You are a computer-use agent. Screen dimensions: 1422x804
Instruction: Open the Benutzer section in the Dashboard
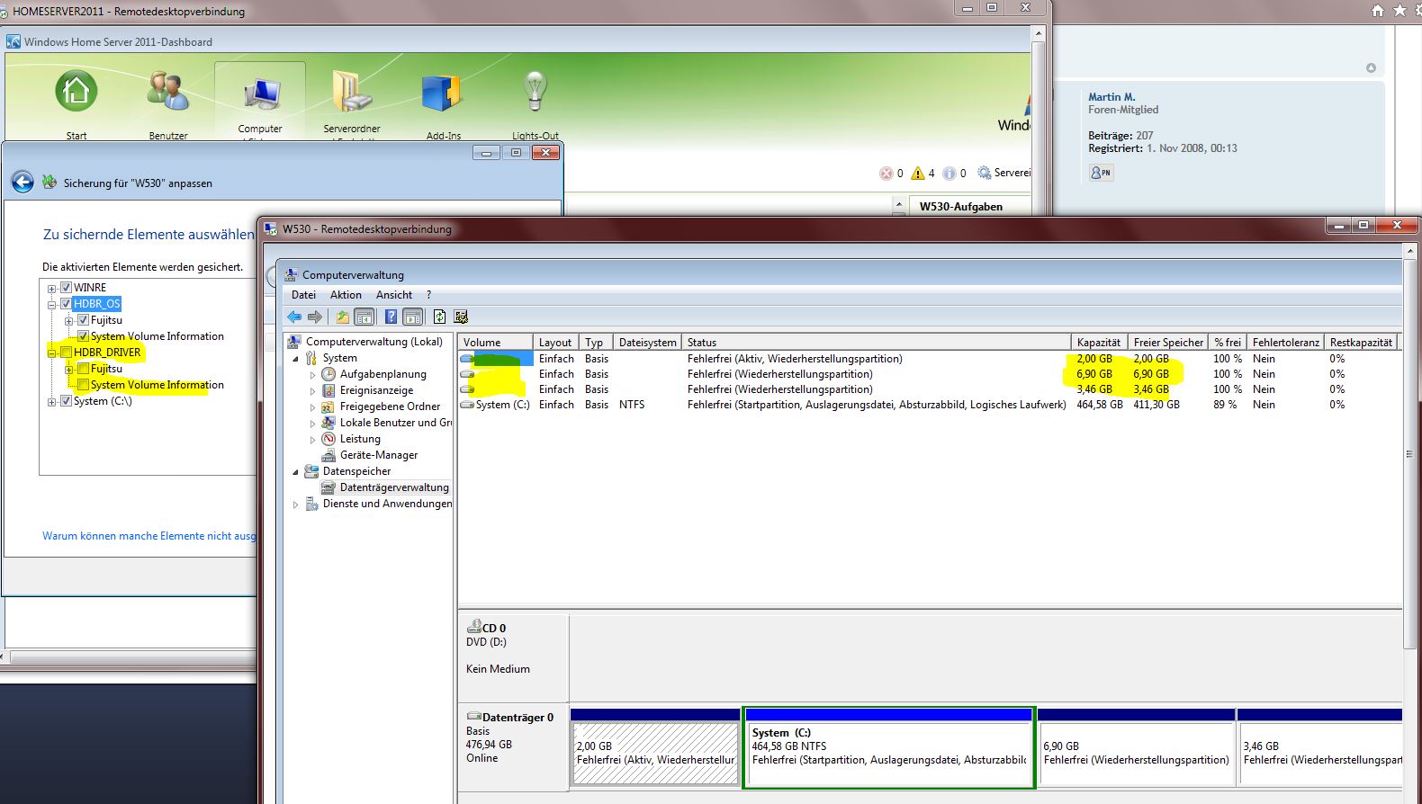click(168, 103)
